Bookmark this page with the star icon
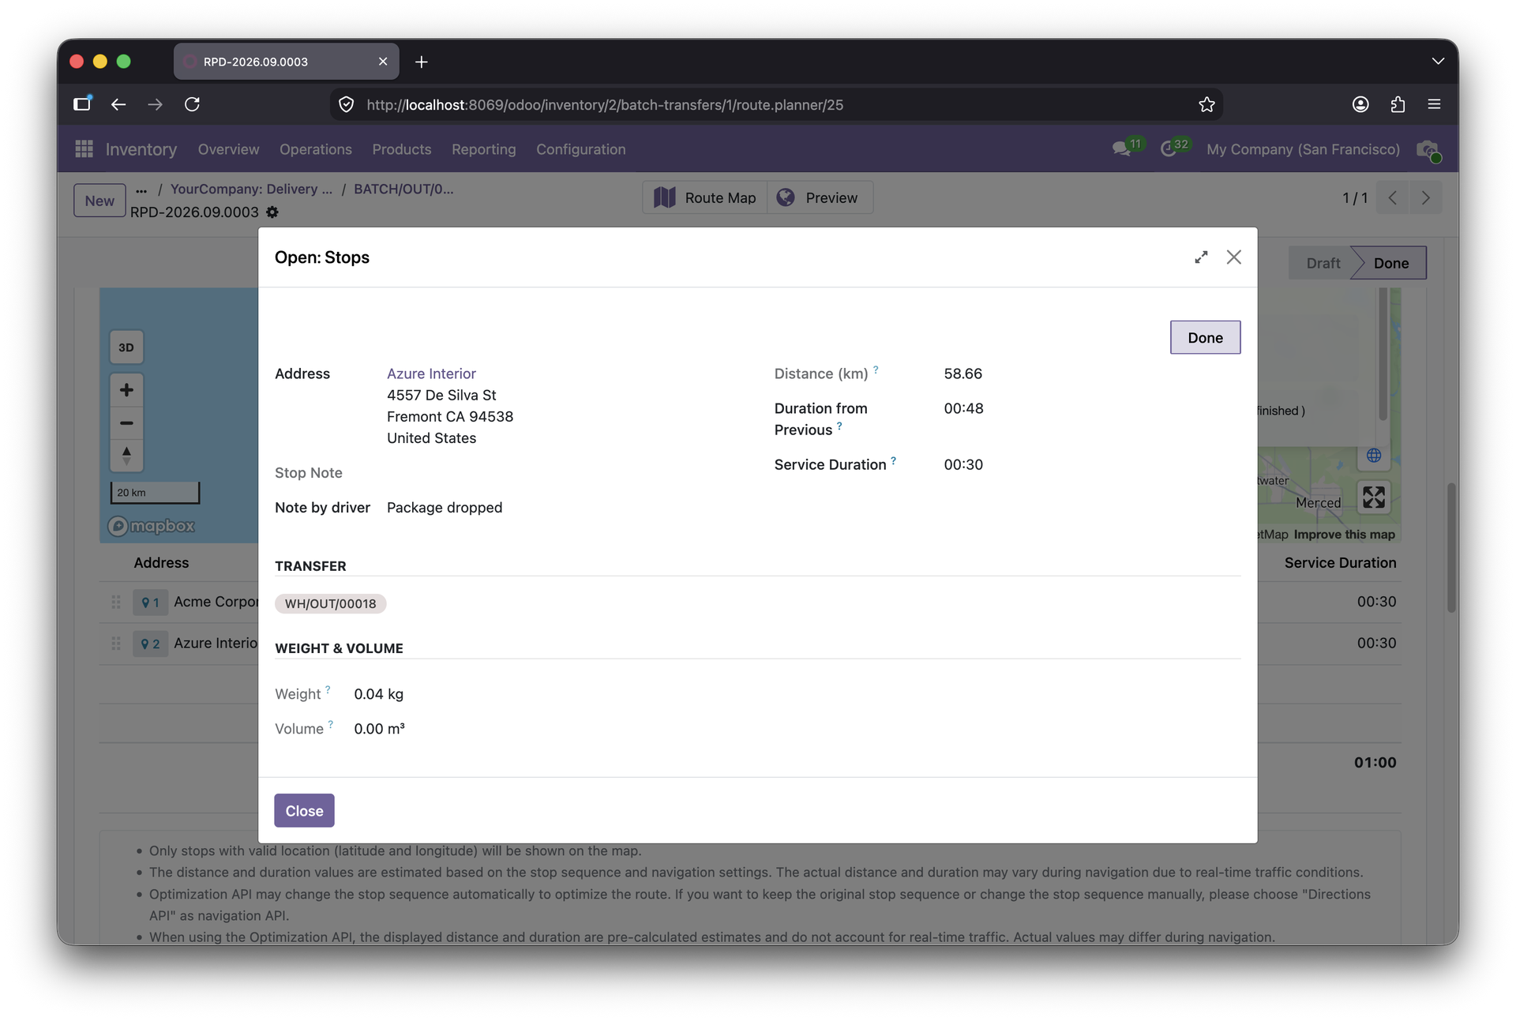 pyautogui.click(x=1206, y=104)
